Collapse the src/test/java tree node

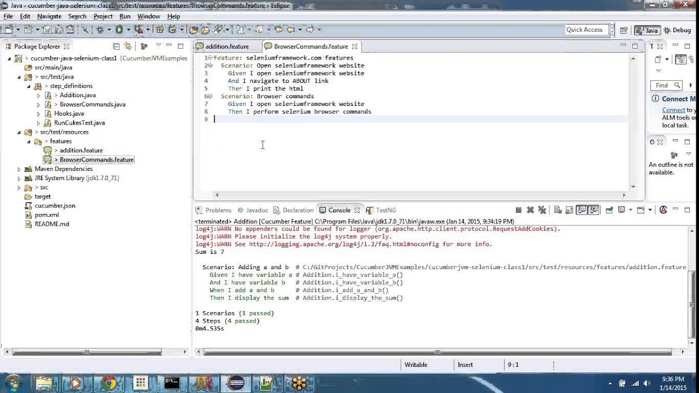click(x=19, y=77)
